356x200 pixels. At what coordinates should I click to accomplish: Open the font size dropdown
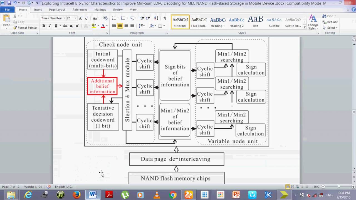(x=75, y=18)
